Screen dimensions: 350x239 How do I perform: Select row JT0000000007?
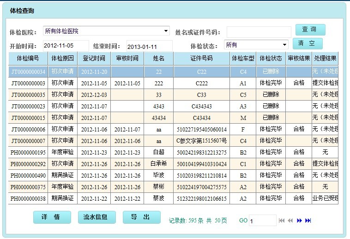[173, 141]
